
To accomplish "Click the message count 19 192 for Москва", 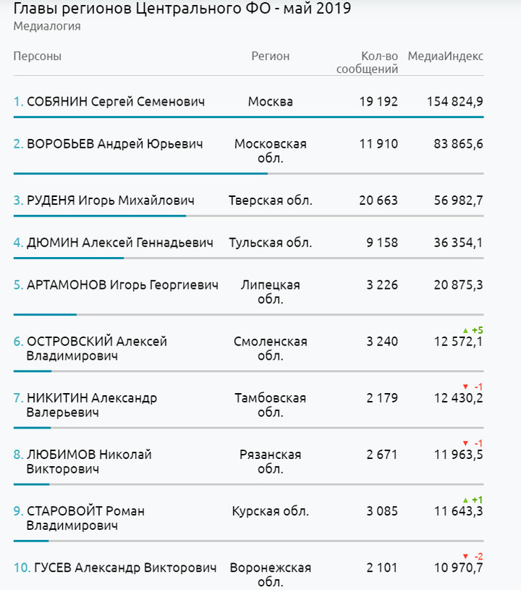I will pos(378,102).
